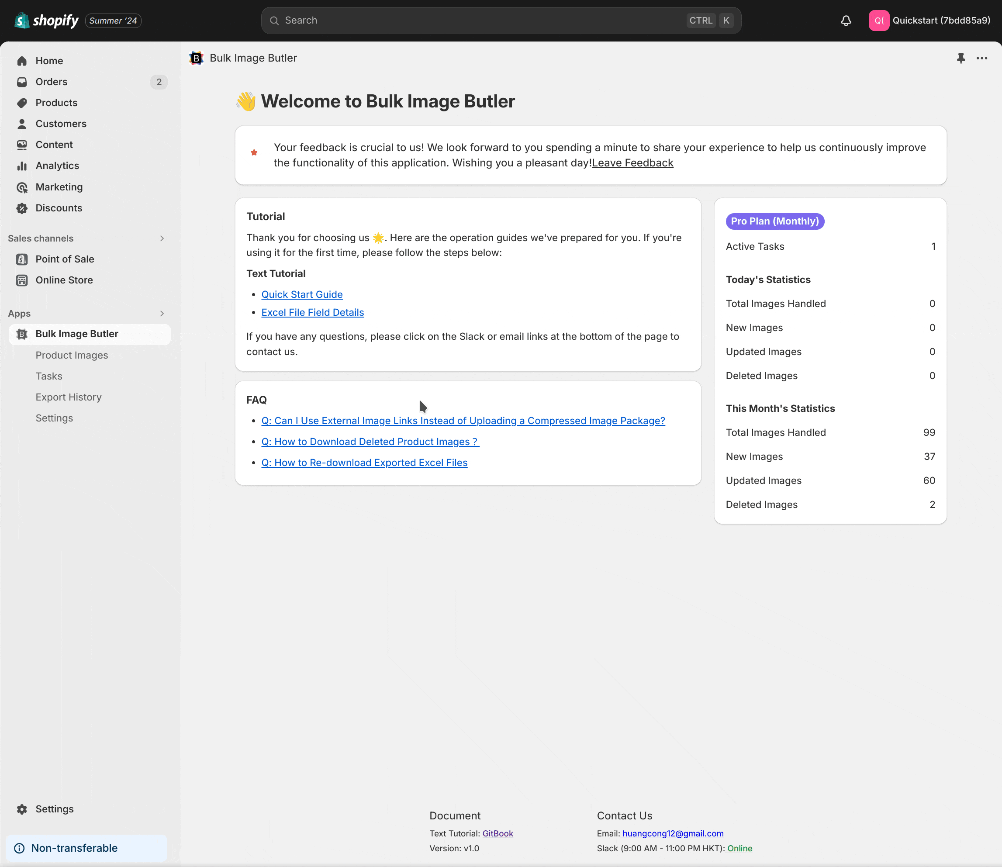Open the Point of Sale channel
Viewport: 1002px width, 867px height.
click(x=64, y=259)
